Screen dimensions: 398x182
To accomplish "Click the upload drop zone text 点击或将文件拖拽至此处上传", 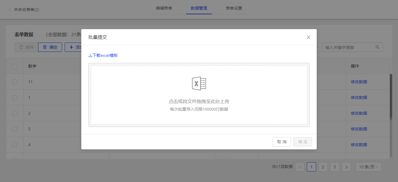I will [199, 102].
